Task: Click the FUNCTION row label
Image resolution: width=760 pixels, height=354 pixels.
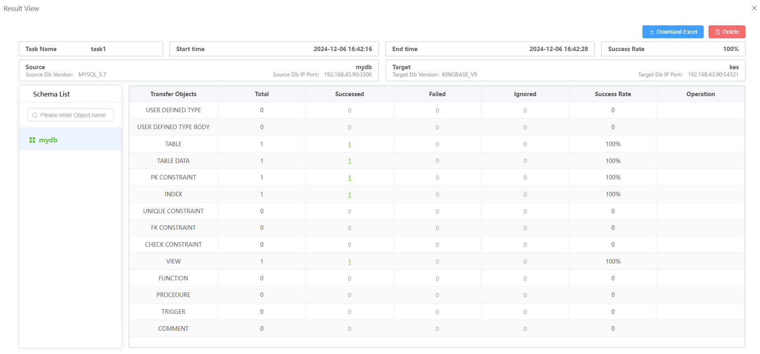Action: pyautogui.click(x=173, y=278)
